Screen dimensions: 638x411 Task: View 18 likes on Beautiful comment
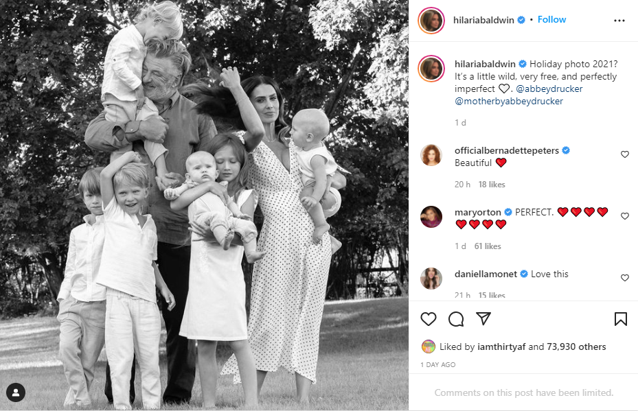tap(492, 185)
